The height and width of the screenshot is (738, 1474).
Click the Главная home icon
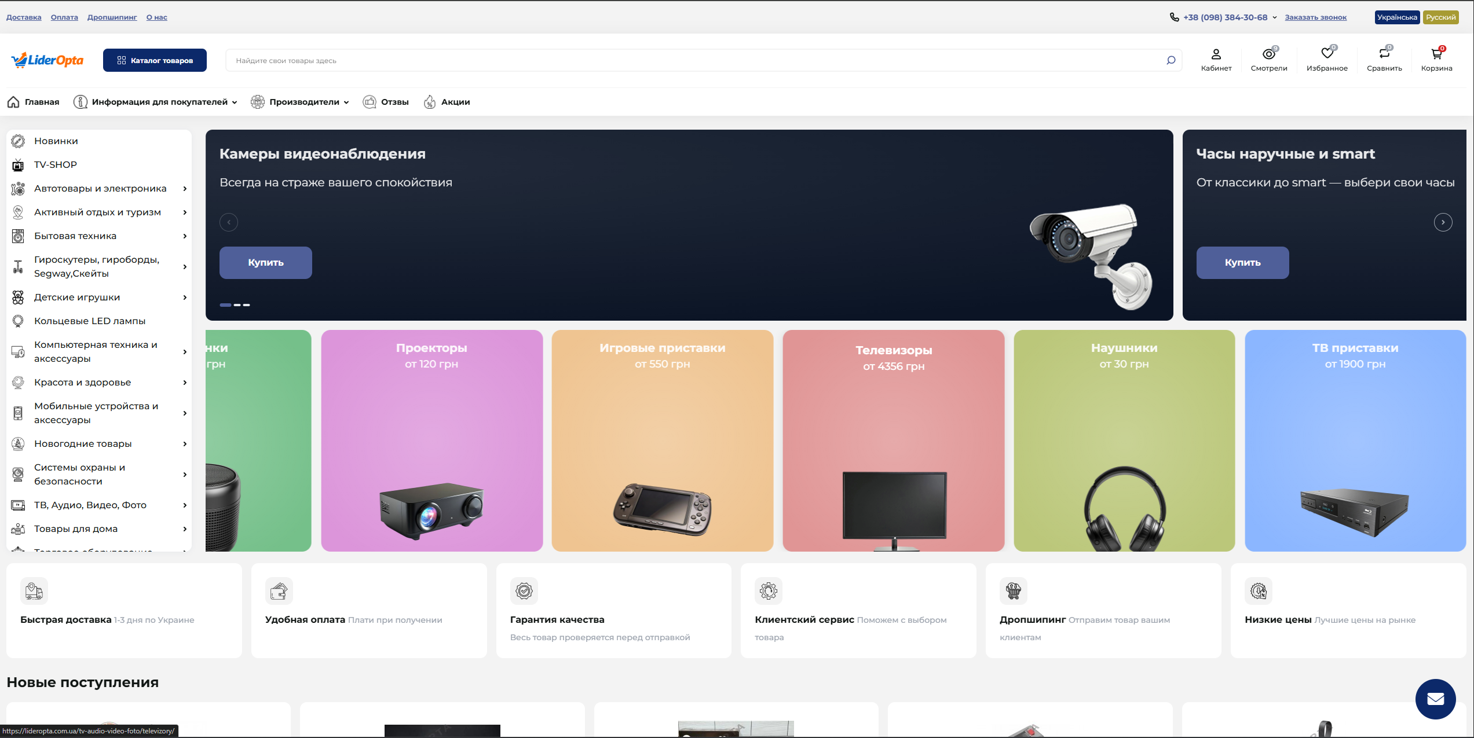(x=13, y=102)
